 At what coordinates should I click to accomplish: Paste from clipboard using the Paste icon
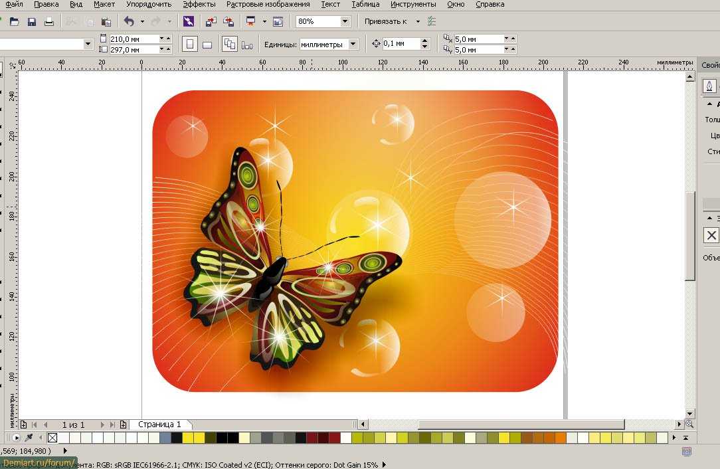[x=106, y=21]
